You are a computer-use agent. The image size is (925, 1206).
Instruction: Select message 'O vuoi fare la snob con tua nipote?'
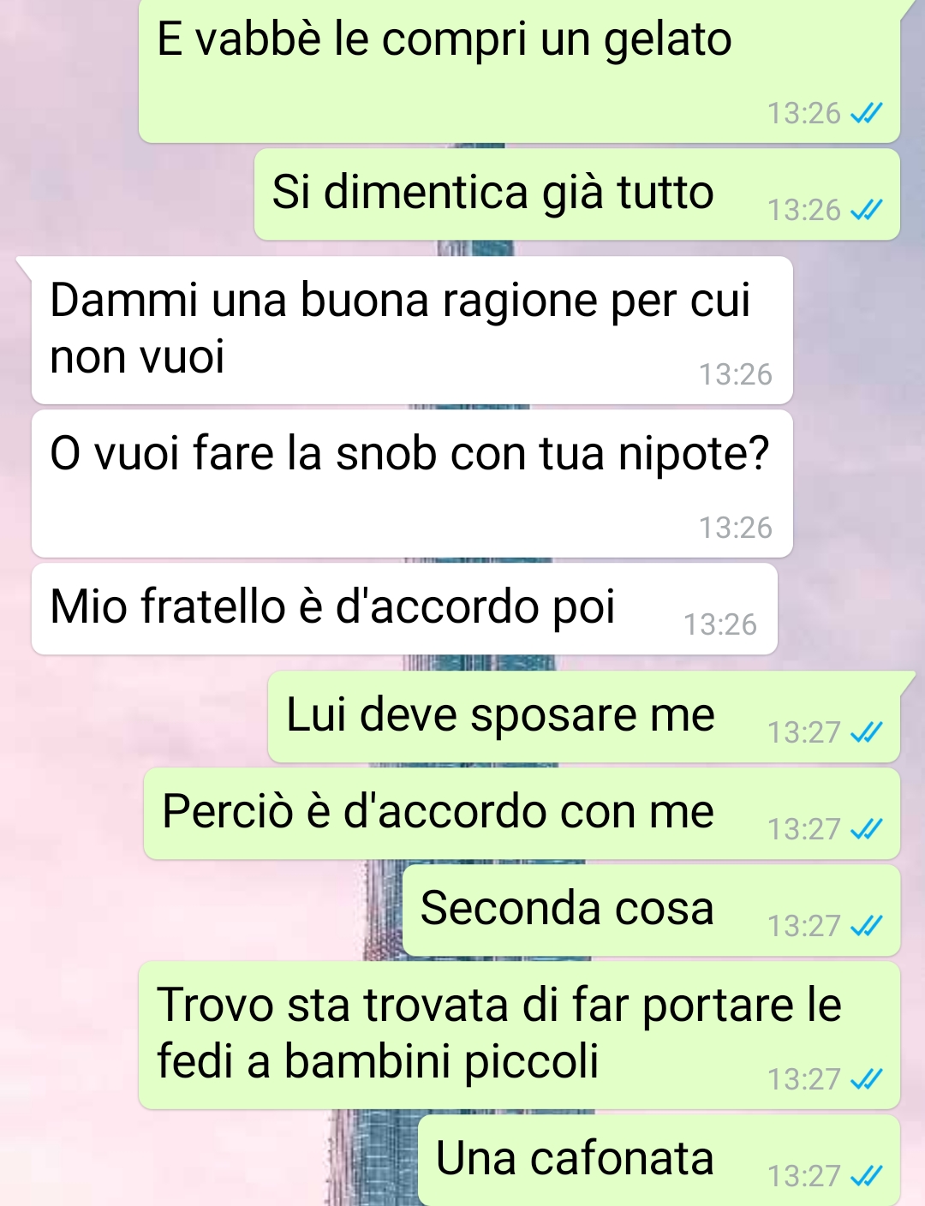412,483
